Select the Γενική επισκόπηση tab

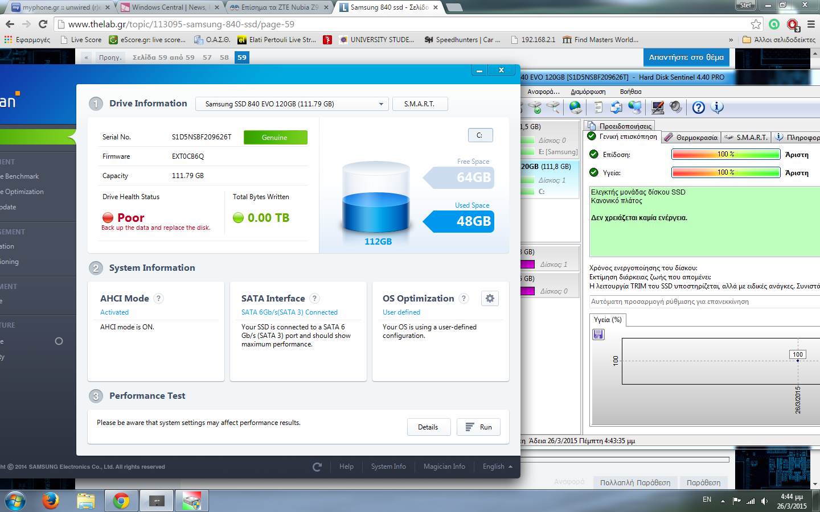[622, 137]
